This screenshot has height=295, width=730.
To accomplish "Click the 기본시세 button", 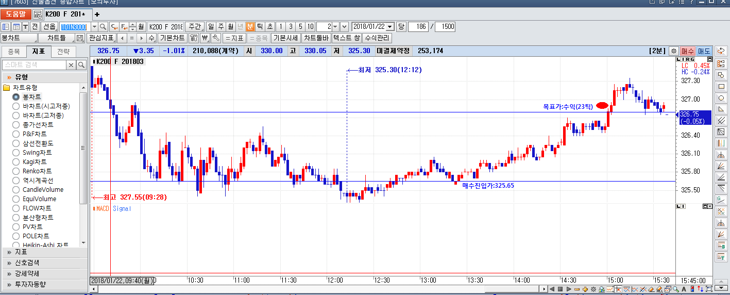I will pyautogui.click(x=286, y=38).
